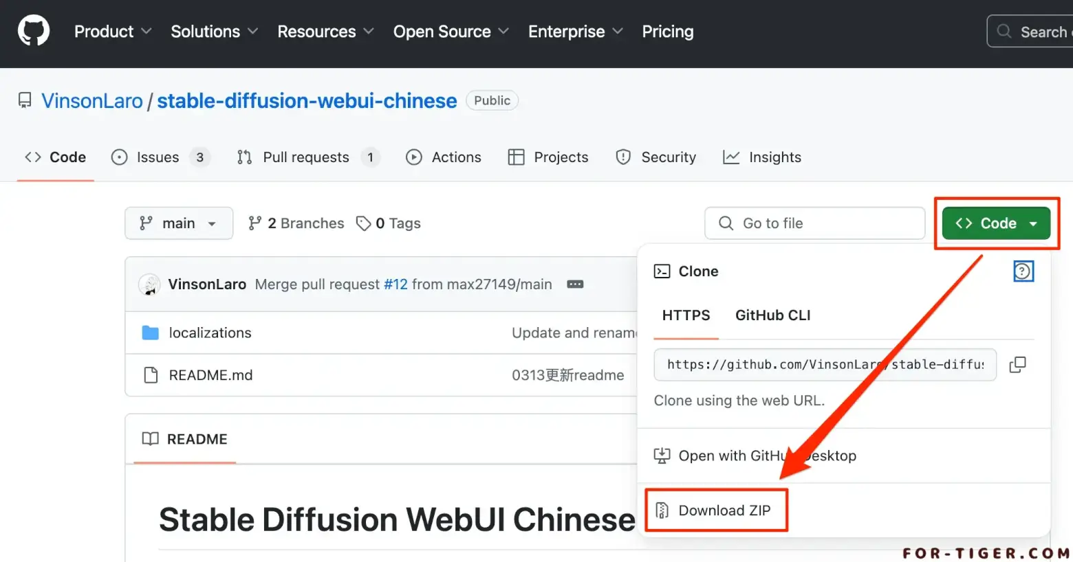Open stable-diffusion-webui-chinese repository link

tap(307, 101)
